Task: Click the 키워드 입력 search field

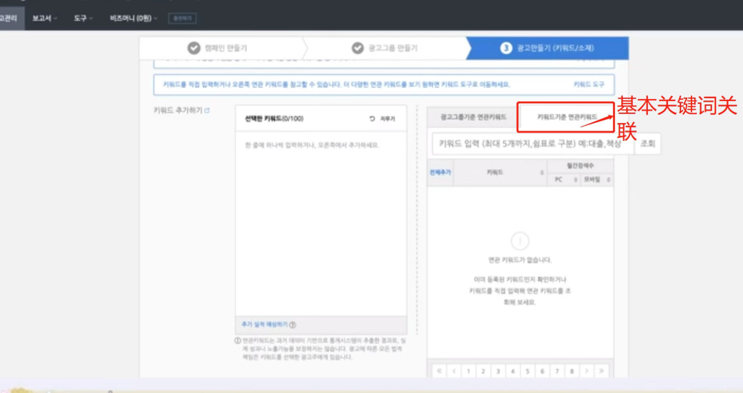Action: tap(532, 144)
